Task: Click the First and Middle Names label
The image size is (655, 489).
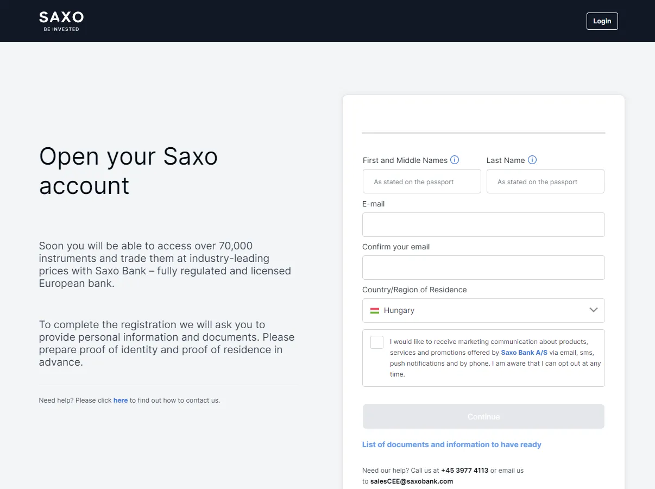Action: click(405, 160)
